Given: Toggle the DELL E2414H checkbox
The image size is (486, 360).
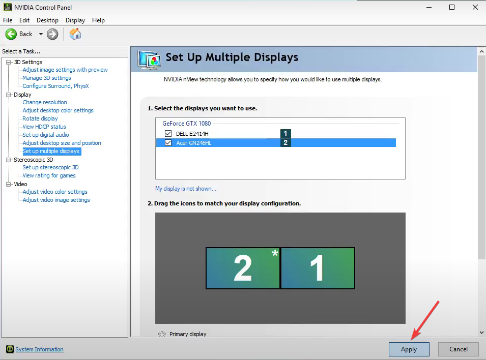Looking at the screenshot, I should (168, 134).
